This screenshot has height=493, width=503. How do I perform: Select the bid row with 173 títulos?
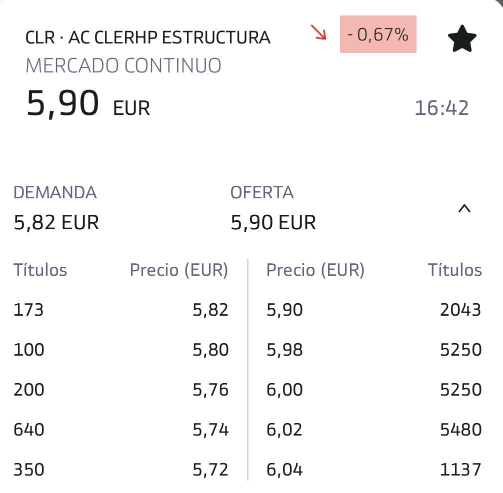tap(28, 310)
